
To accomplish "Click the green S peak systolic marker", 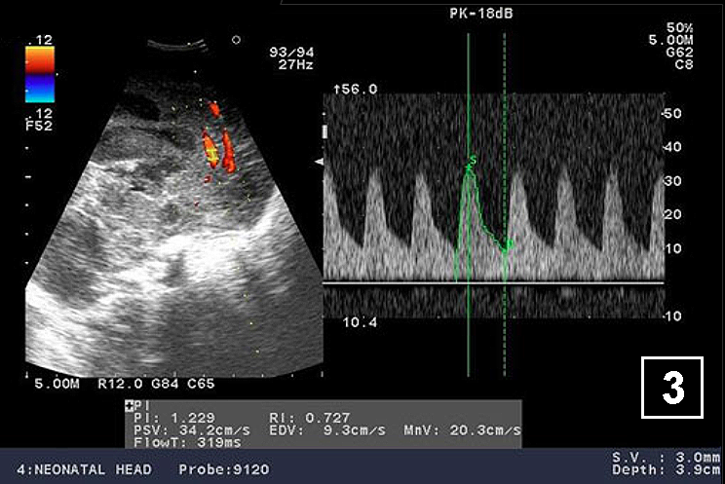I will click(x=473, y=161).
